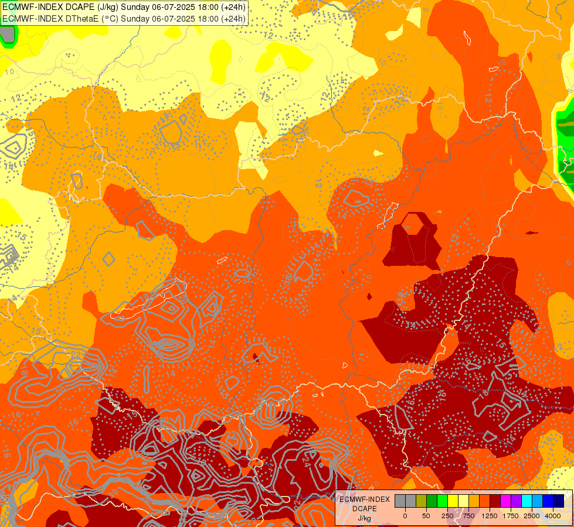The width and height of the screenshot is (574, 527).
Task: Select the pure yellow legend swatch
Action: pyautogui.click(x=453, y=501)
